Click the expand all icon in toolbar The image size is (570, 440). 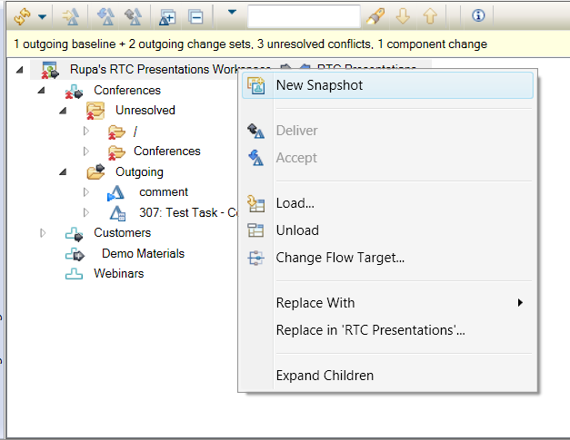[167, 15]
